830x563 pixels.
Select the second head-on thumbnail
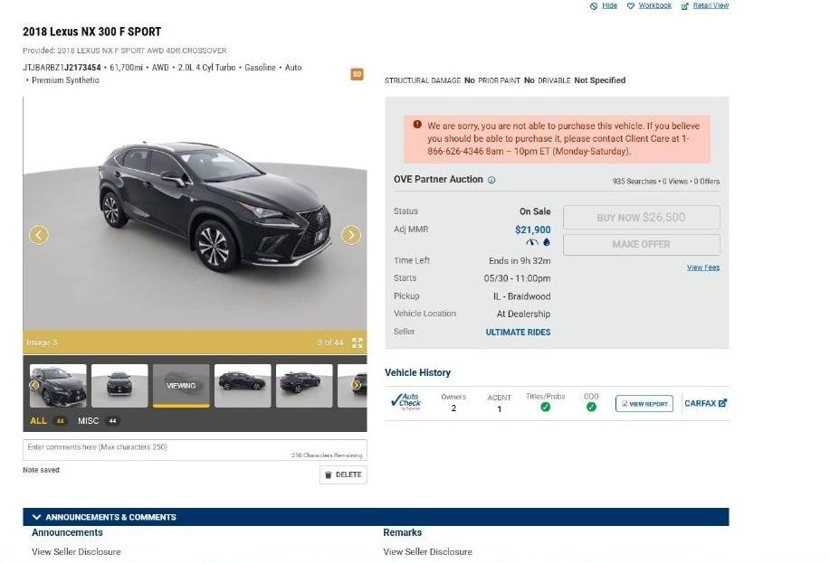[119, 385]
